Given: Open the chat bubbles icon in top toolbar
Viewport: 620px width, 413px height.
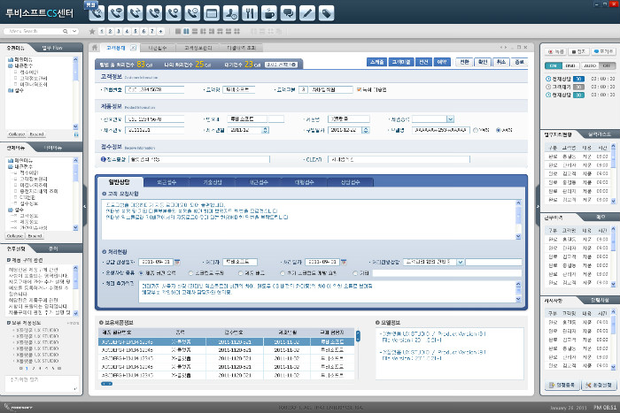Looking at the screenshot, I should tap(288, 12).
